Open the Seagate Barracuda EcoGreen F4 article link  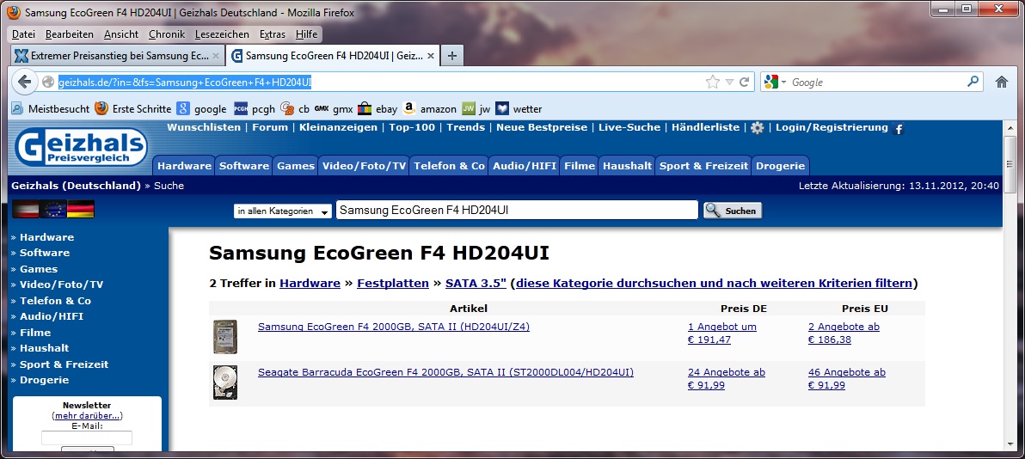click(x=445, y=373)
